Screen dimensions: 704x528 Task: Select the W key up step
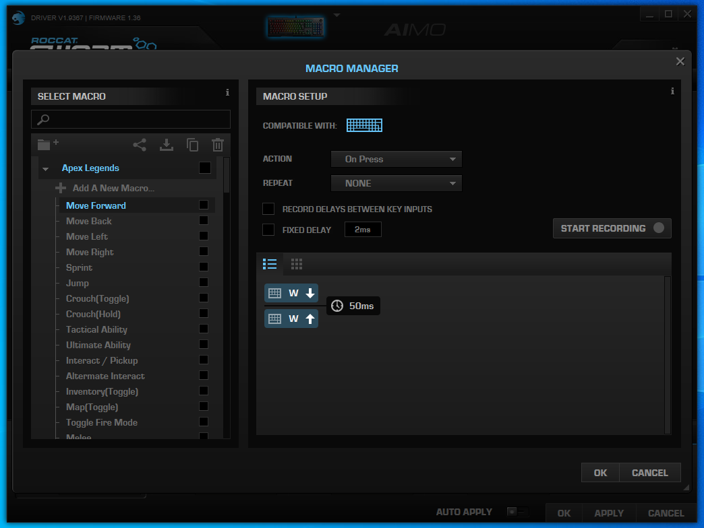point(291,319)
